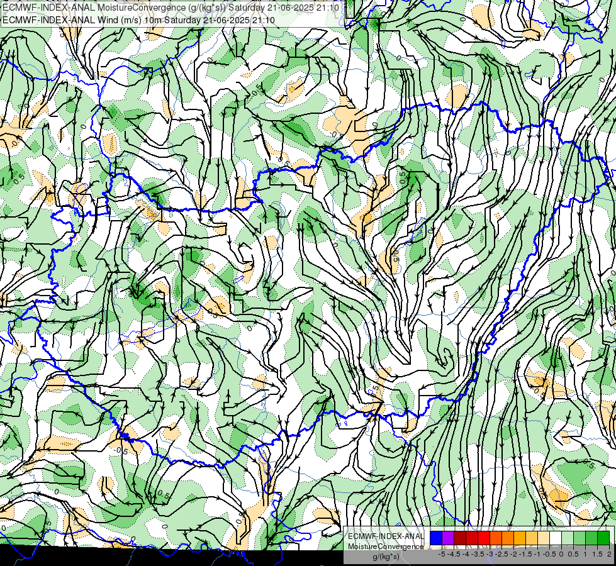Image resolution: width=616 pixels, height=566 pixels.
Task: Click the orange swatch between -2.5 and -2
Action: coord(508,538)
